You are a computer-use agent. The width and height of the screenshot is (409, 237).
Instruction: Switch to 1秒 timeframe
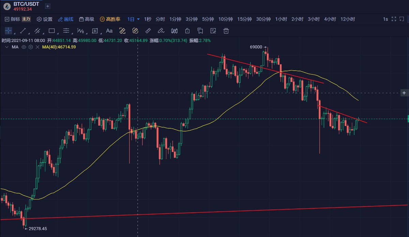coord(148,19)
